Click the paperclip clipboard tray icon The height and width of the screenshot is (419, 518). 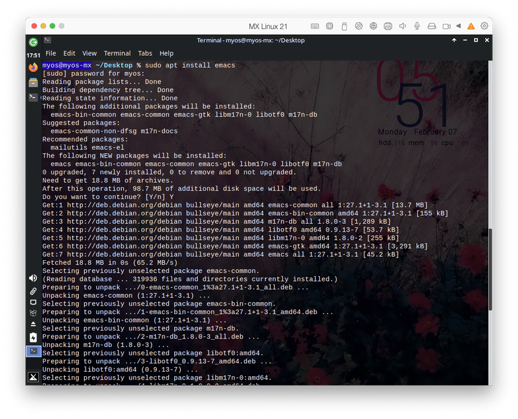click(x=33, y=291)
